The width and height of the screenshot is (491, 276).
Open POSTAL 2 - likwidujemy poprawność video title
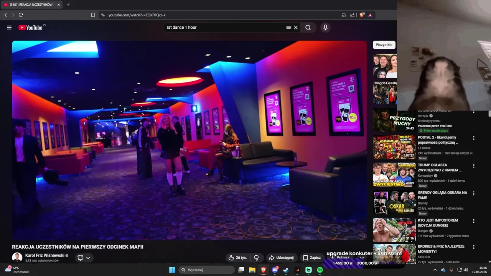[x=438, y=140]
